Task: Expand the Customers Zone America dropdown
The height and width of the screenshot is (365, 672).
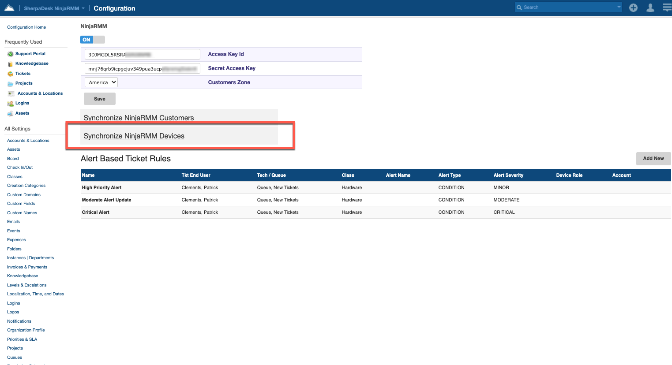Action: [101, 82]
